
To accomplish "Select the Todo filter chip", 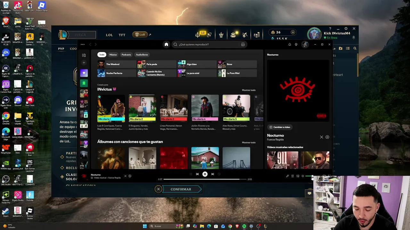I will 102,55.
